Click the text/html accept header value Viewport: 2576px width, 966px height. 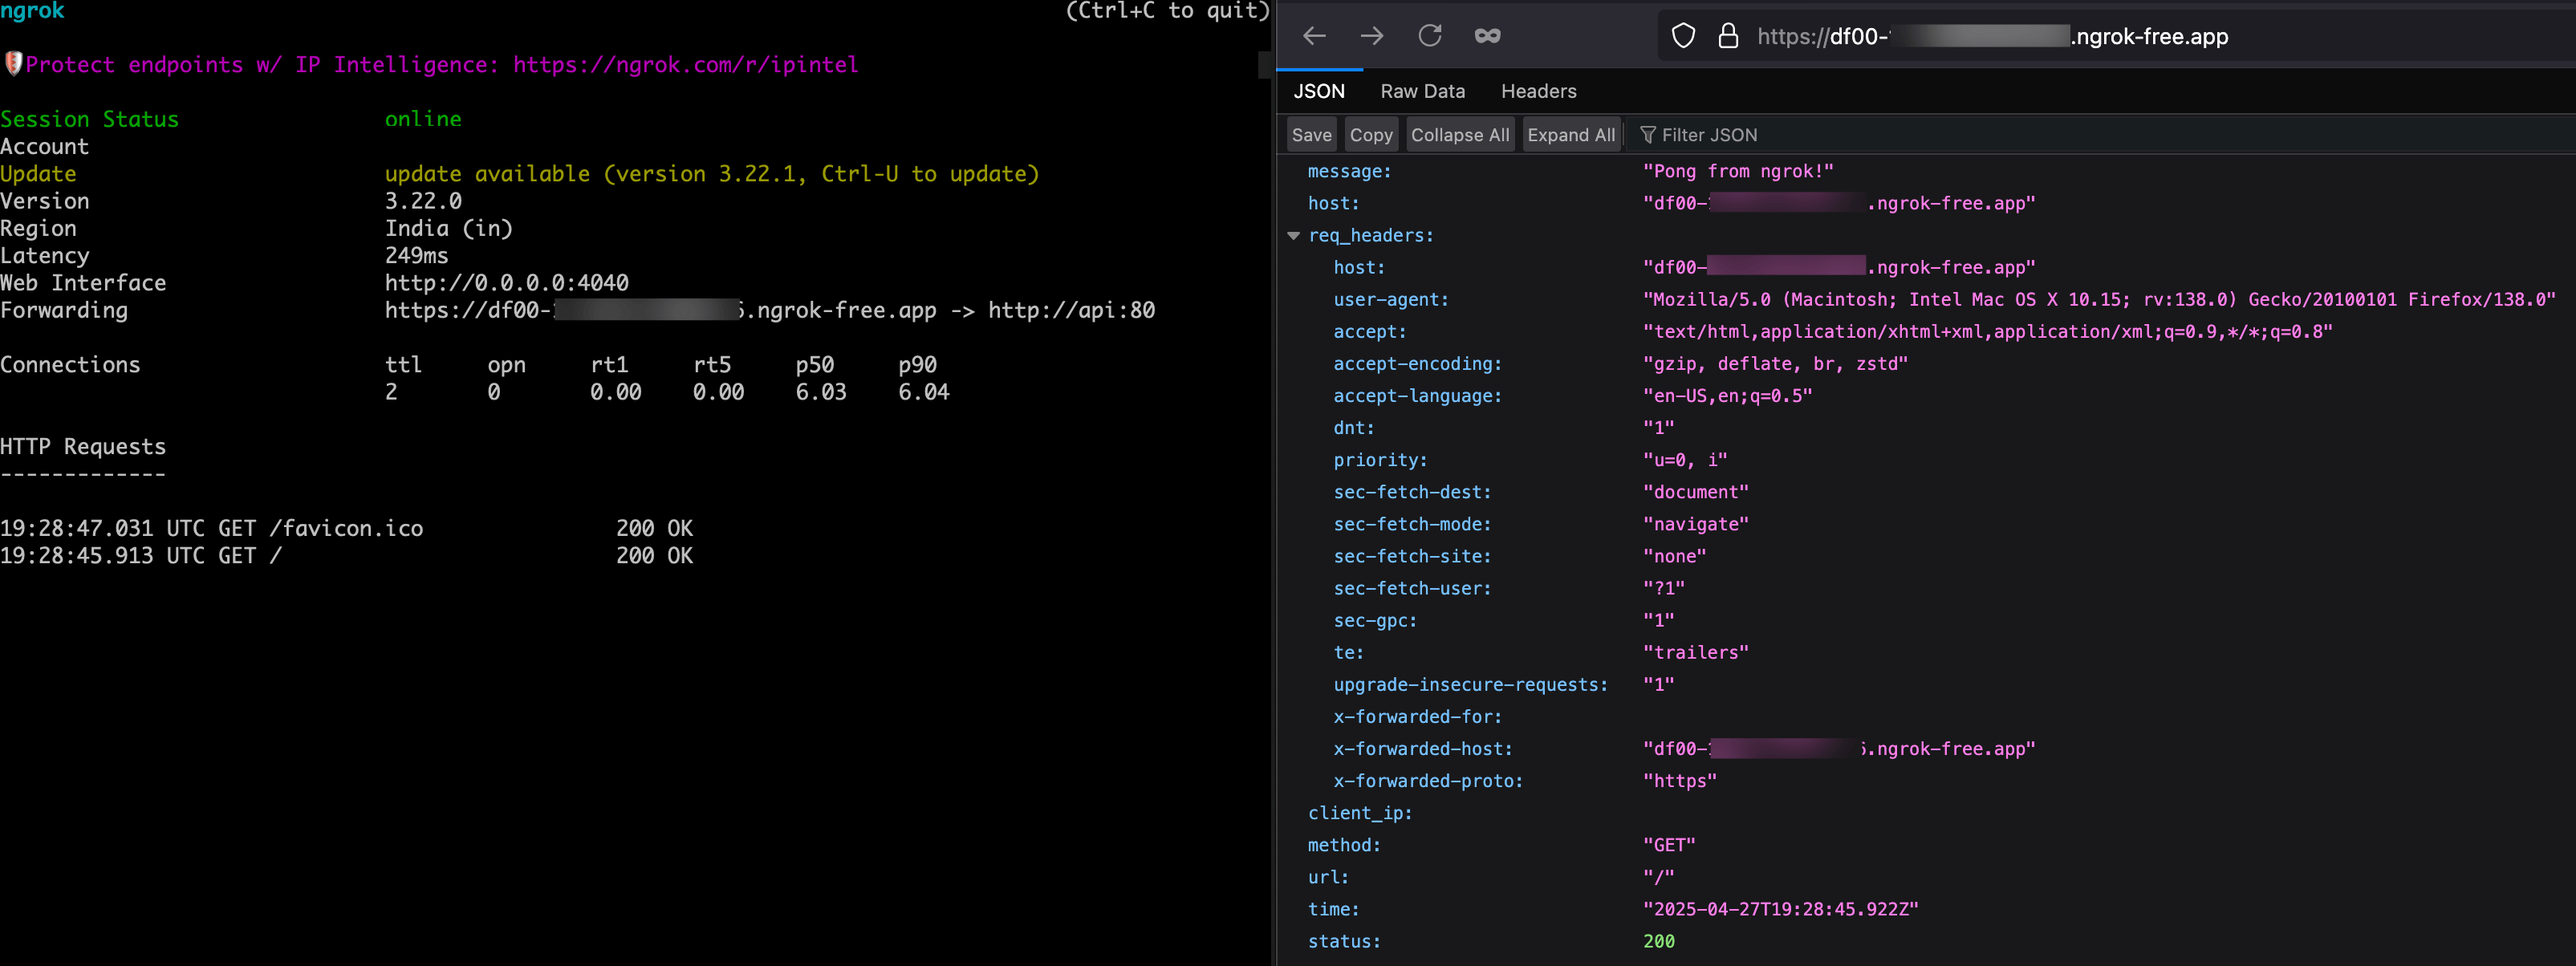(x=1987, y=331)
